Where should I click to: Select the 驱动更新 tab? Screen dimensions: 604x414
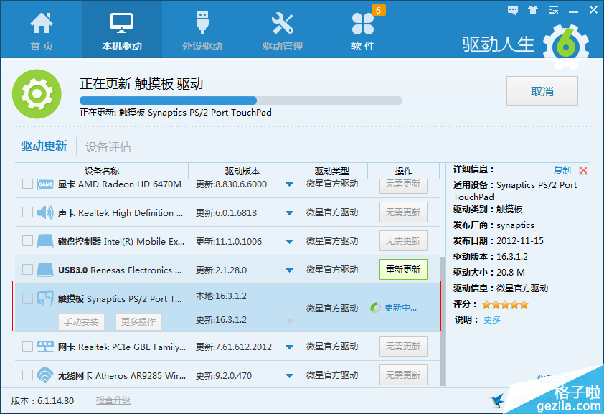[x=44, y=146]
